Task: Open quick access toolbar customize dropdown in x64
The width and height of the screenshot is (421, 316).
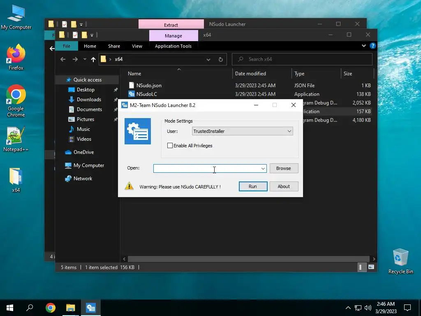Action: pos(92,35)
